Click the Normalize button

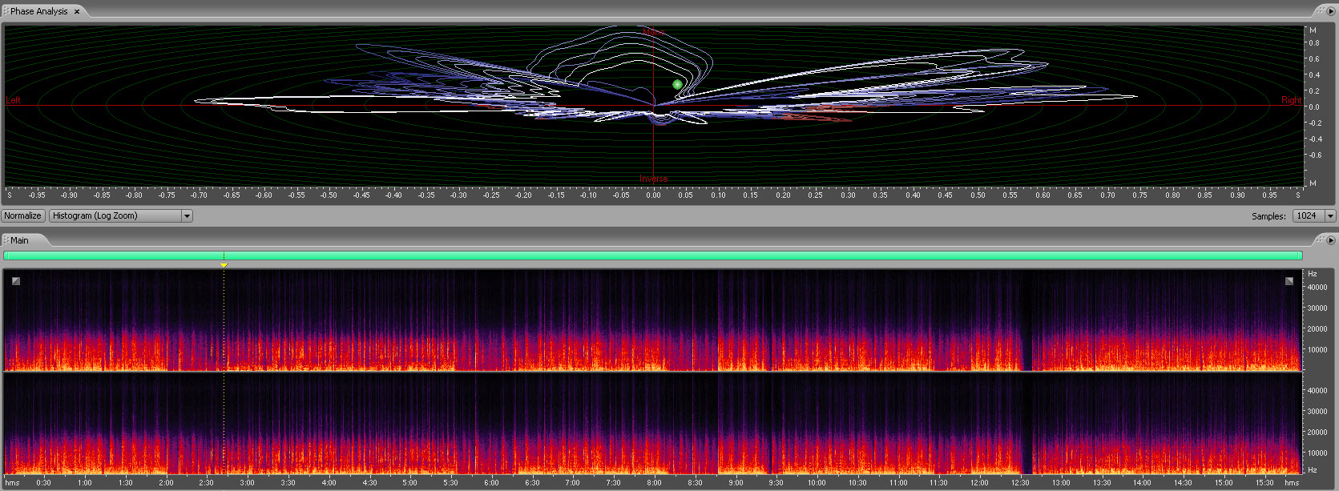pos(22,215)
